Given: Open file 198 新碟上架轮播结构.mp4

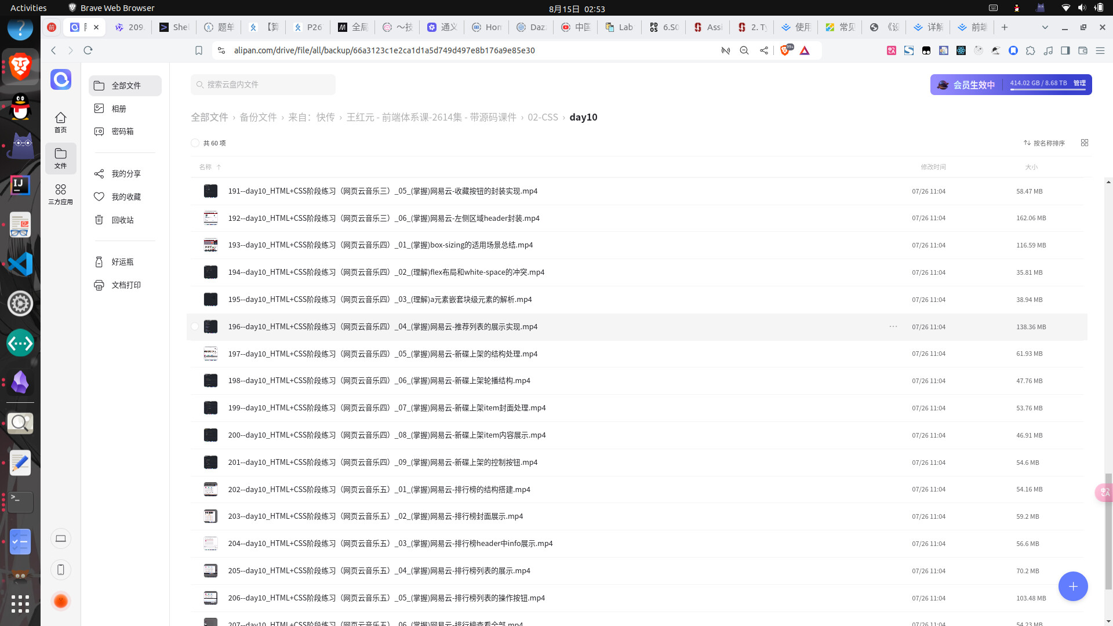Looking at the screenshot, I should tap(379, 381).
